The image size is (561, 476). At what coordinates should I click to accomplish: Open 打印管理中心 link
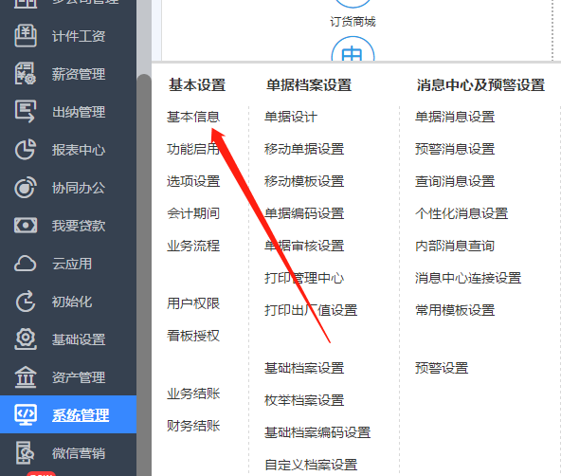click(304, 278)
